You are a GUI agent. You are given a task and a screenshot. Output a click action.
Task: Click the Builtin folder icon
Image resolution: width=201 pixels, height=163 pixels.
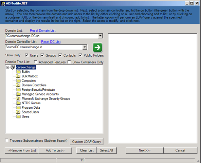click(x=18, y=72)
